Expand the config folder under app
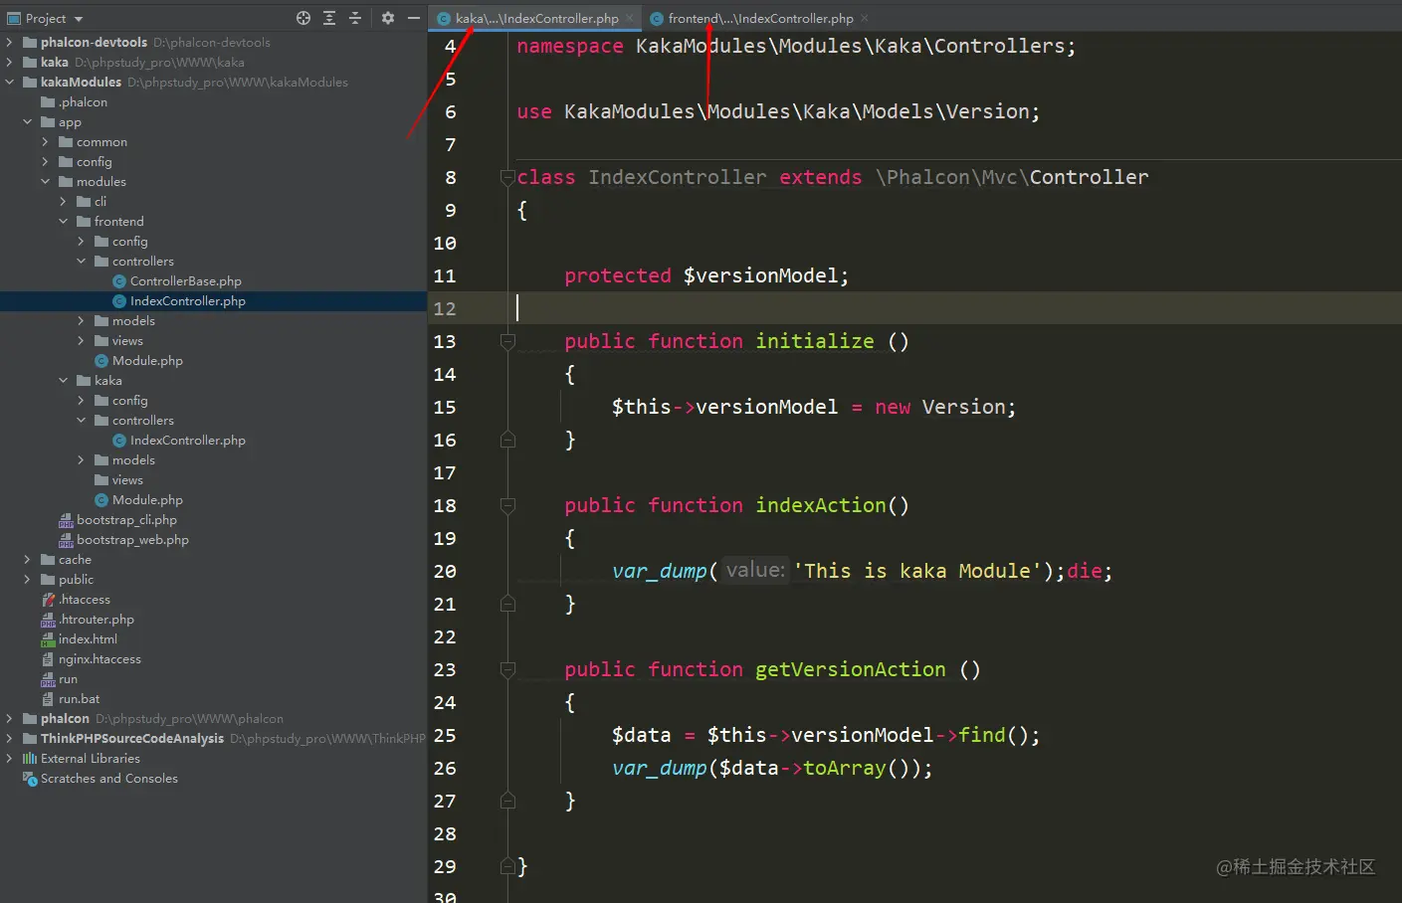1402x903 pixels. pyautogui.click(x=45, y=161)
